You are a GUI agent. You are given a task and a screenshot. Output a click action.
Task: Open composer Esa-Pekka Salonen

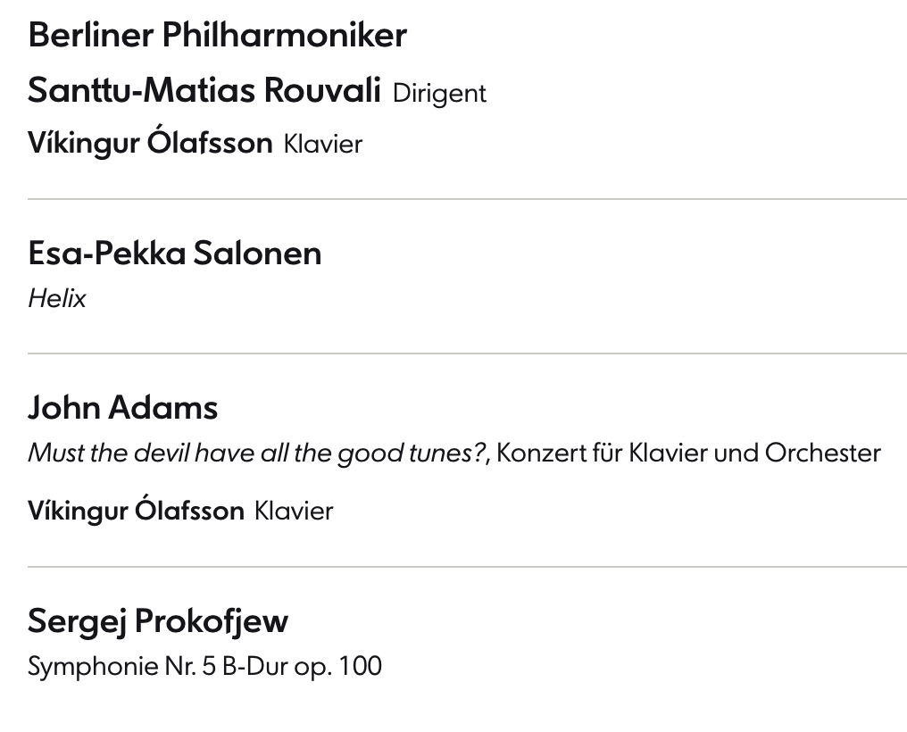point(175,254)
